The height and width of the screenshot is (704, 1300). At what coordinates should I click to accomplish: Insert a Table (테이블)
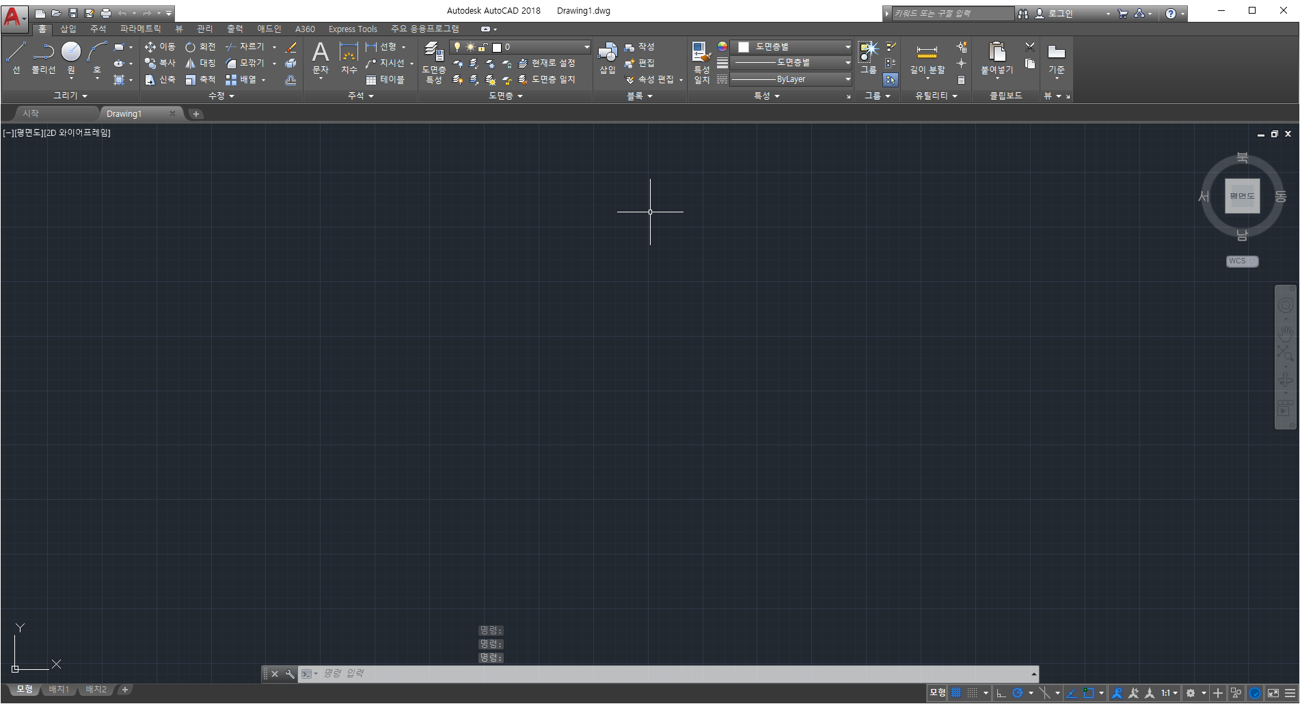point(385,80)
